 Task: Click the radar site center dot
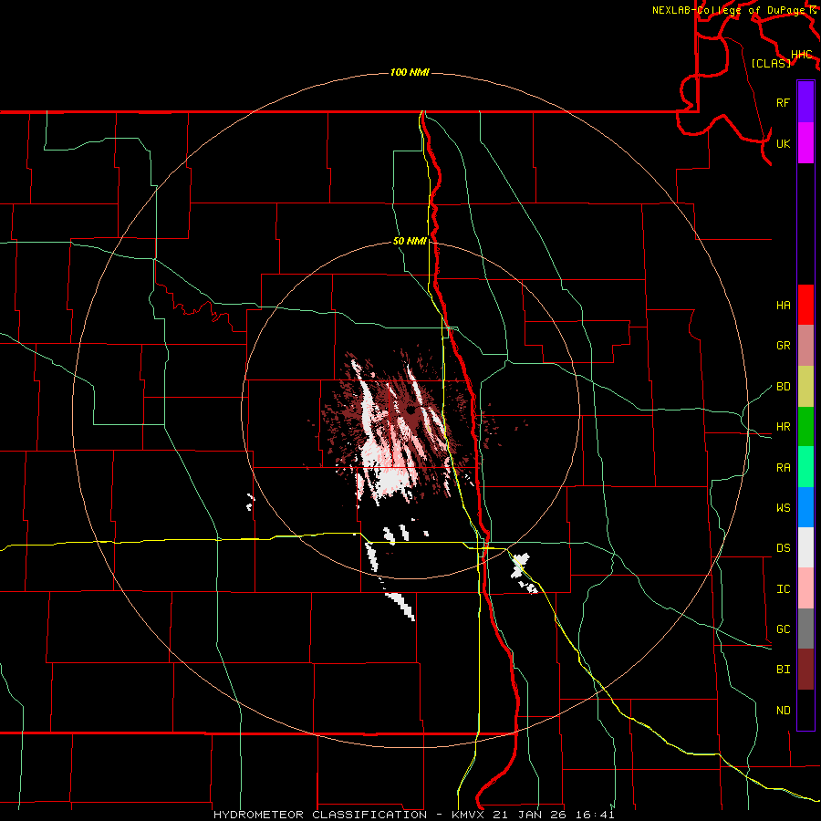410,410
